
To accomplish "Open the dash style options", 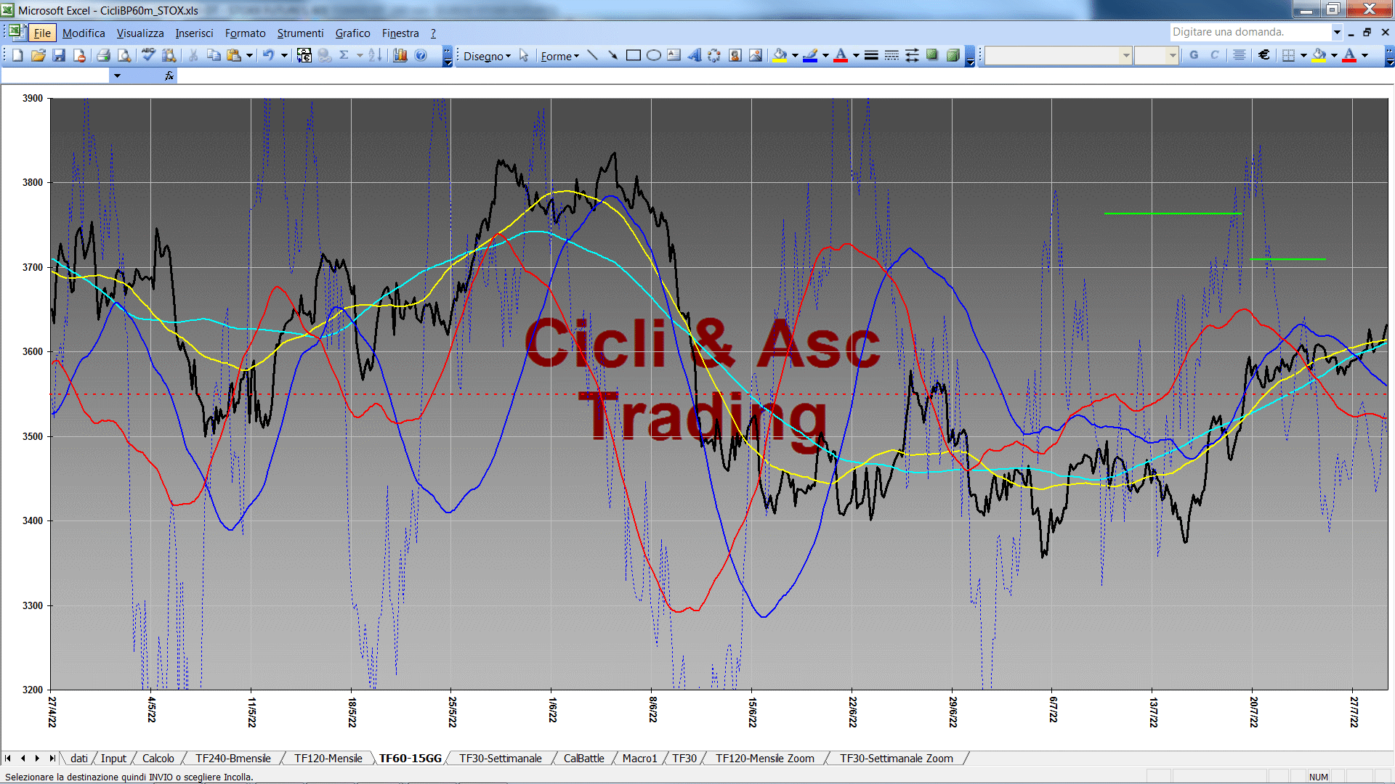I will 891,55.
